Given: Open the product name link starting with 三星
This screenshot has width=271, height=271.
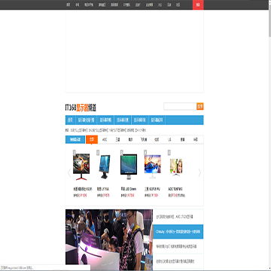Looking at the screenshot, I should (x=152, y=189).
